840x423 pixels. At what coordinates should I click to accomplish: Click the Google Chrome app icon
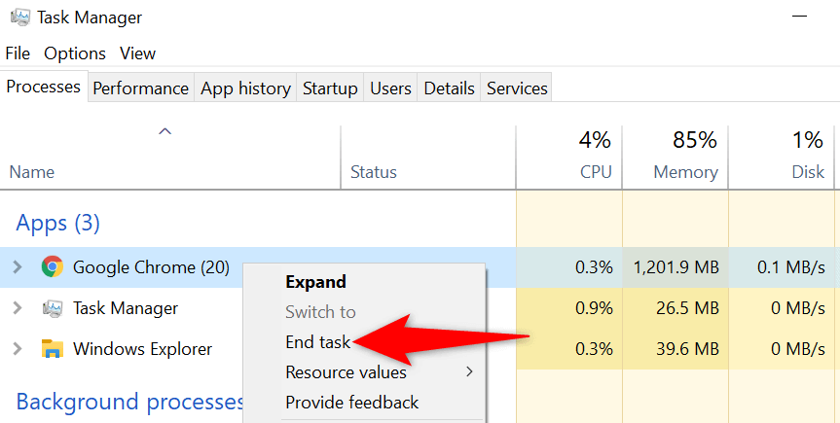[x=53, y=267]
